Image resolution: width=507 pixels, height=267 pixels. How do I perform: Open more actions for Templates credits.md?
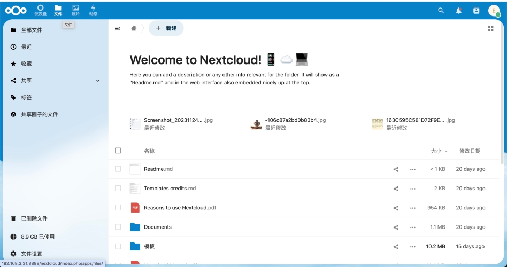tap(412, 189)
